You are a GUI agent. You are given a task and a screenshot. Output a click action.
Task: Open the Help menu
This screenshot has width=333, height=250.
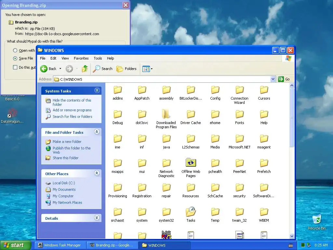pos(111,58)
